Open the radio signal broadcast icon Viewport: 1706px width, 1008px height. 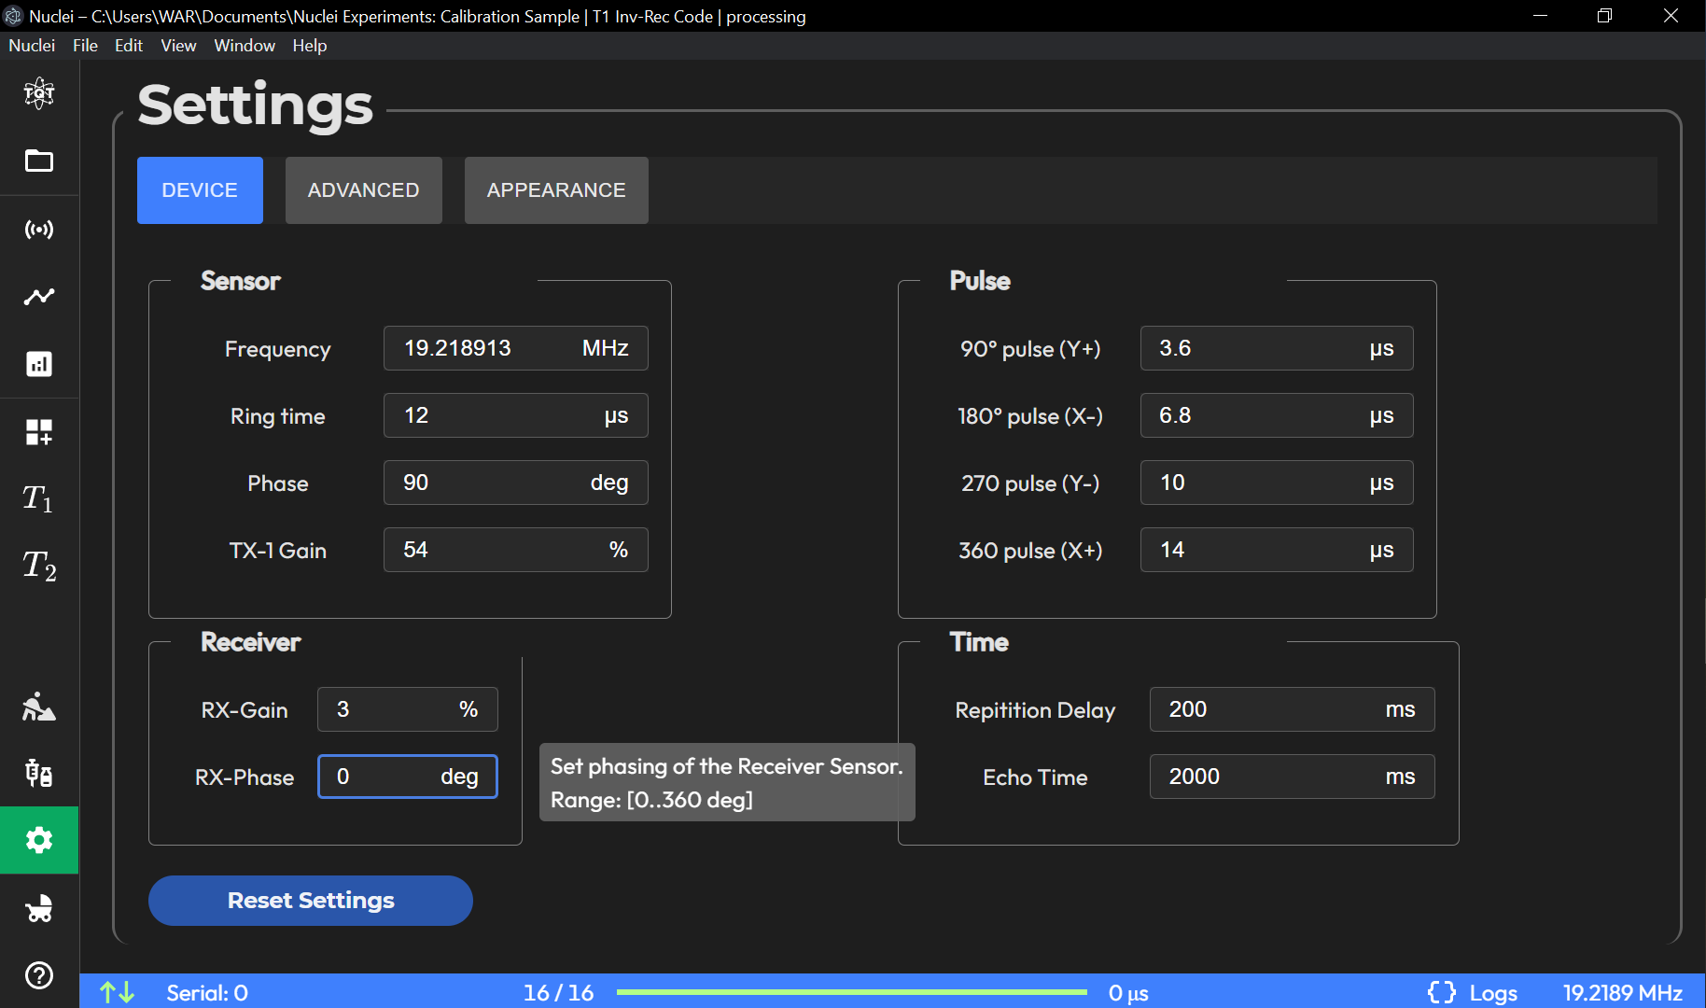coord(39,229)
